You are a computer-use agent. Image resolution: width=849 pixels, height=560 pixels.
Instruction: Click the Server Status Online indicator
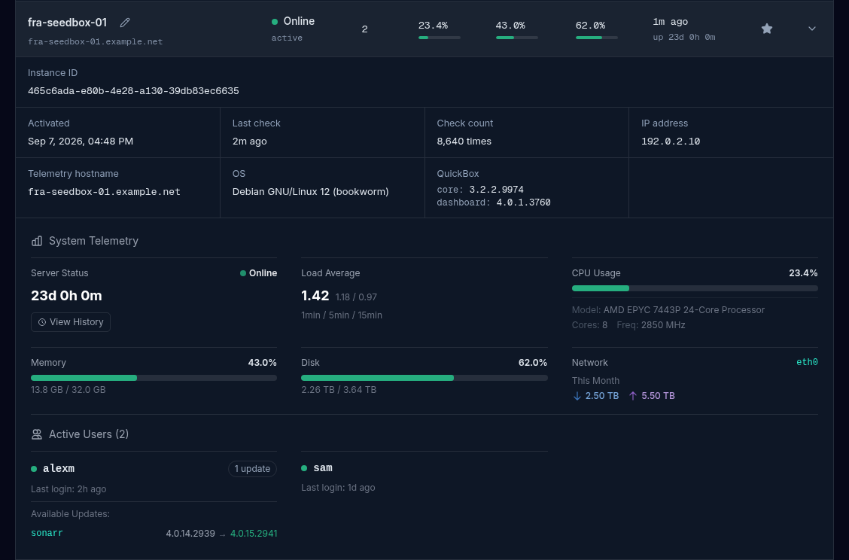click(259, 273)
